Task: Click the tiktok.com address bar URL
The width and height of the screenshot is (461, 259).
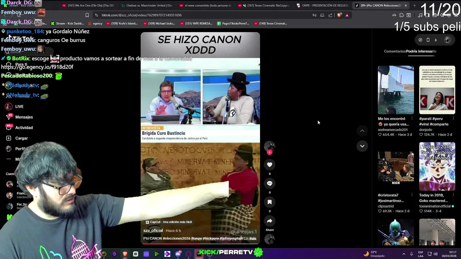Action: [x=142, y=15]
